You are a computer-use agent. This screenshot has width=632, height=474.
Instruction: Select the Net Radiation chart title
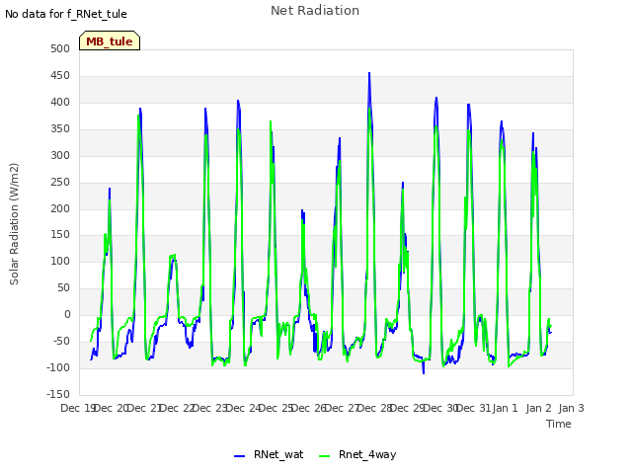315,11
